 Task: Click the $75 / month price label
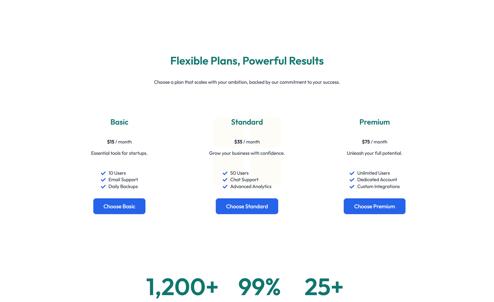point(375,142)
